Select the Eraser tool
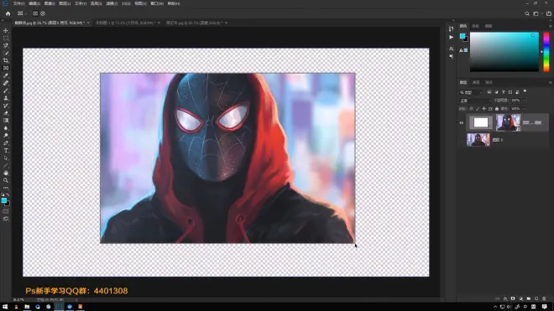Image resolution: width=554 pixels, height=311 pixels. pos(6,113)
